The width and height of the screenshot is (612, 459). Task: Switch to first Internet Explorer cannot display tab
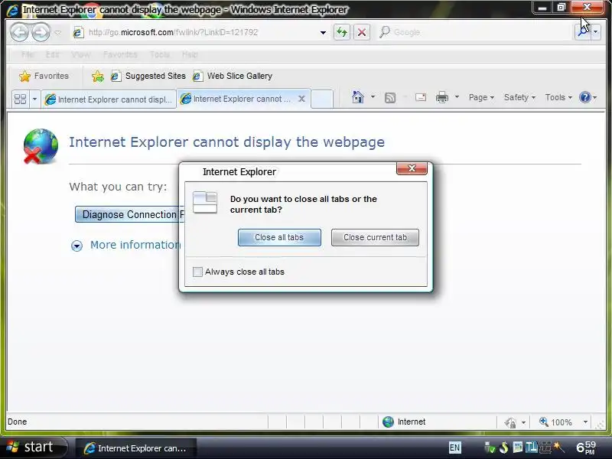(109, 99)
